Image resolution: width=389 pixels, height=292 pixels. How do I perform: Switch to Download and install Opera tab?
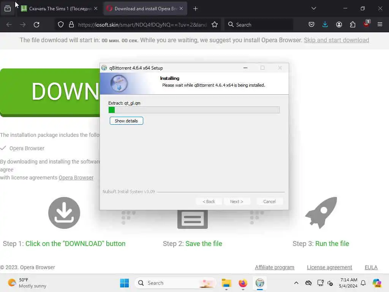(x=145, y=9)
